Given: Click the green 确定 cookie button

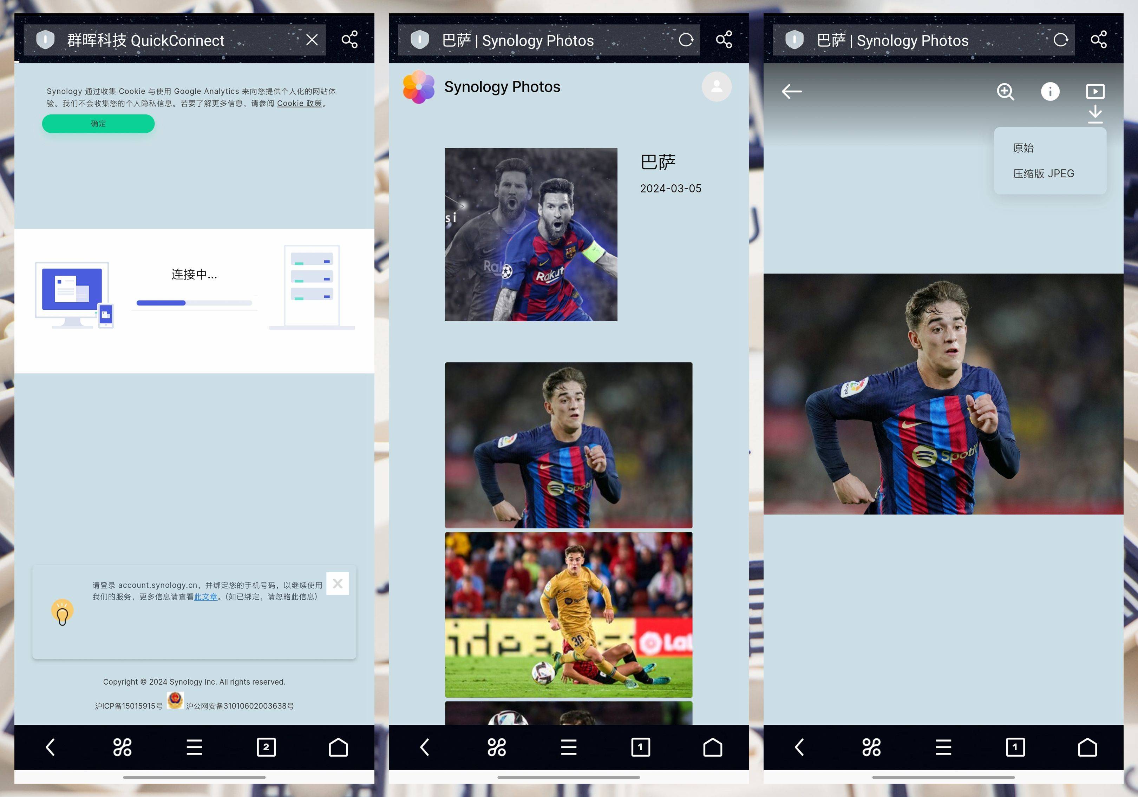Looking at the screenshot, I should click(98, 123).
